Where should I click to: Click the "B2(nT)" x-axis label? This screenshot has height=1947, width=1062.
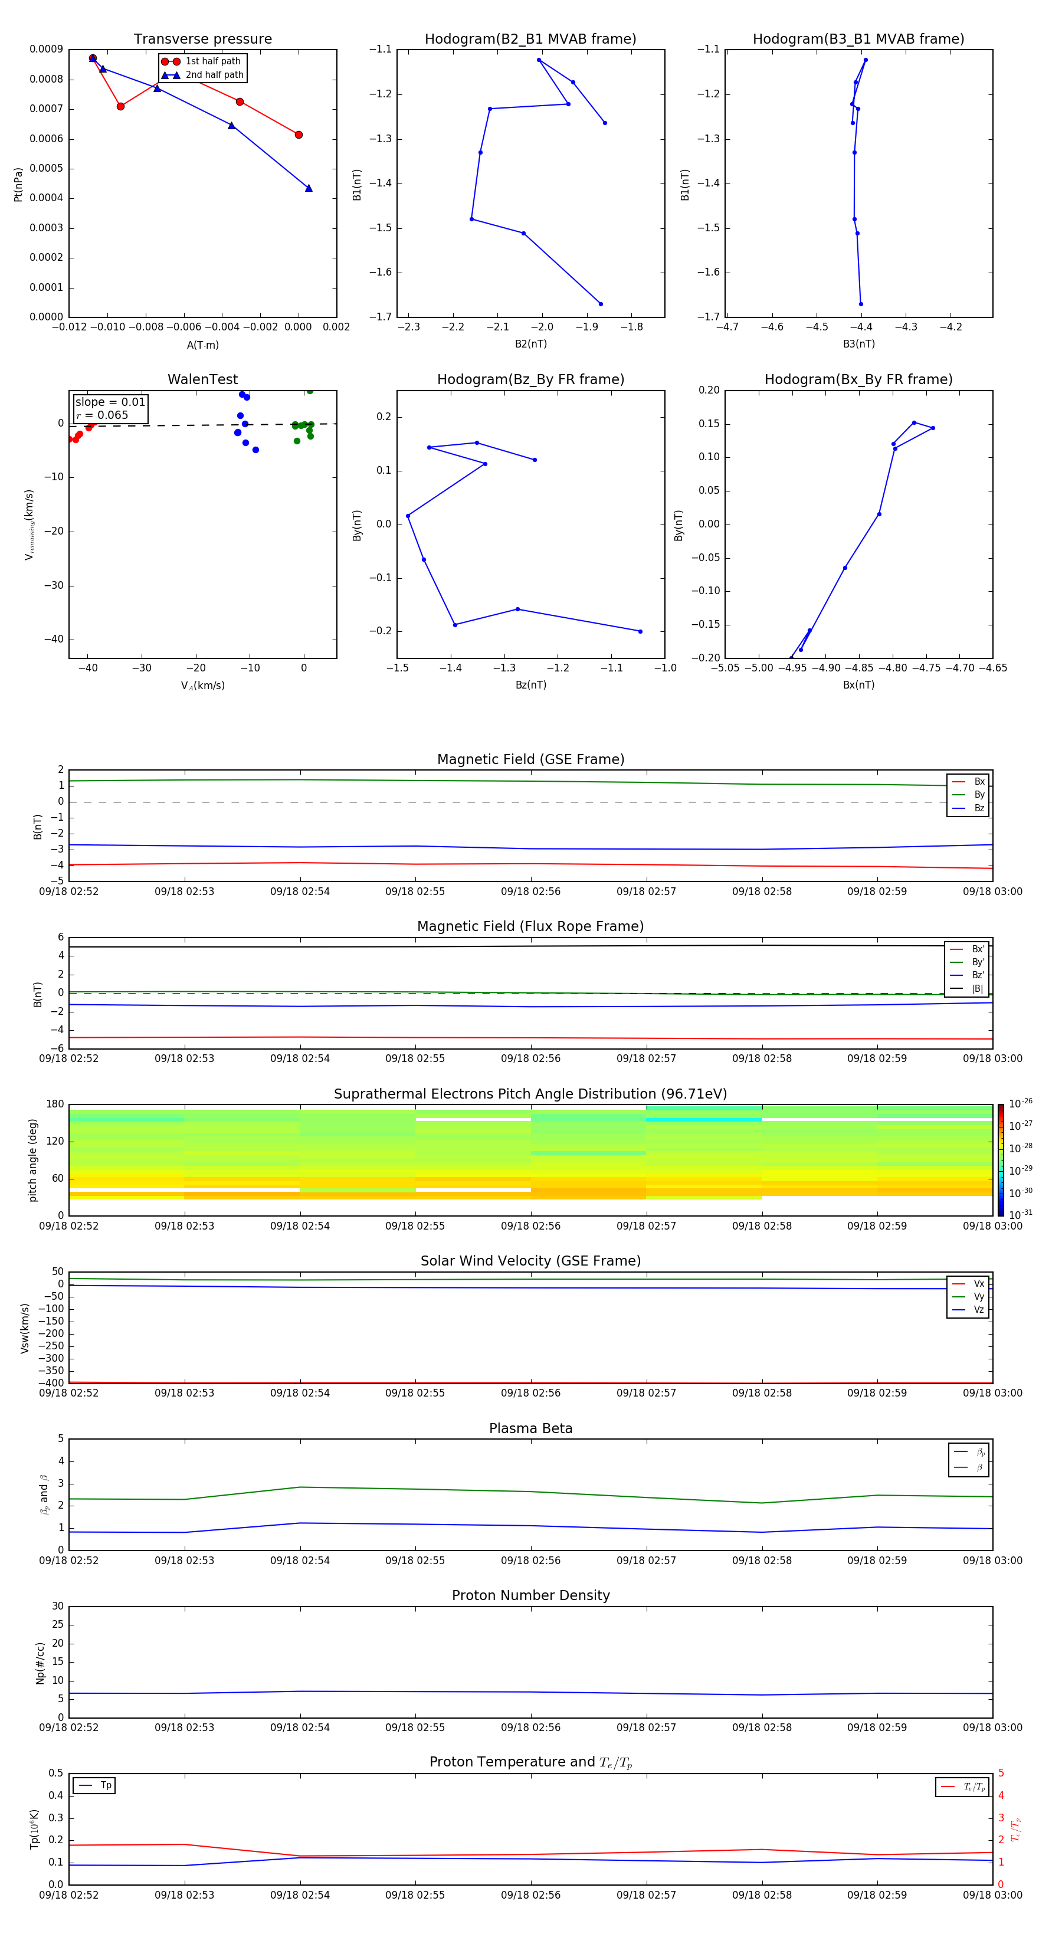[x=530, y=344]
